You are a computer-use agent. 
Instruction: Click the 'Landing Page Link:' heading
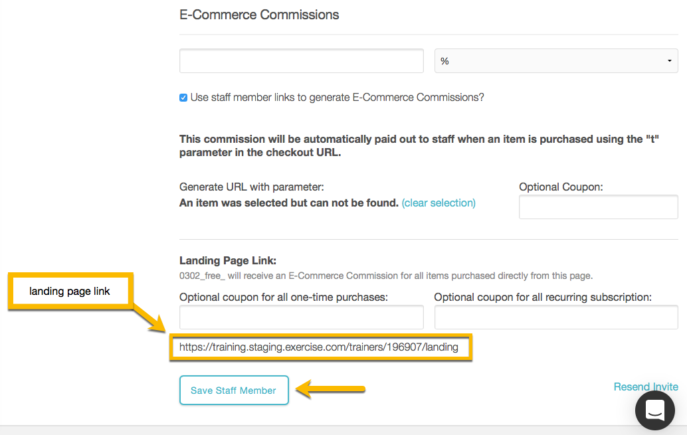(228, 260)
